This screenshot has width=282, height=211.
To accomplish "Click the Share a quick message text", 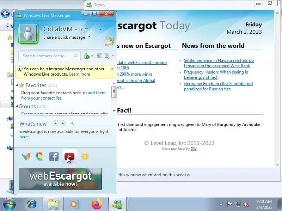I will point(64,37).
